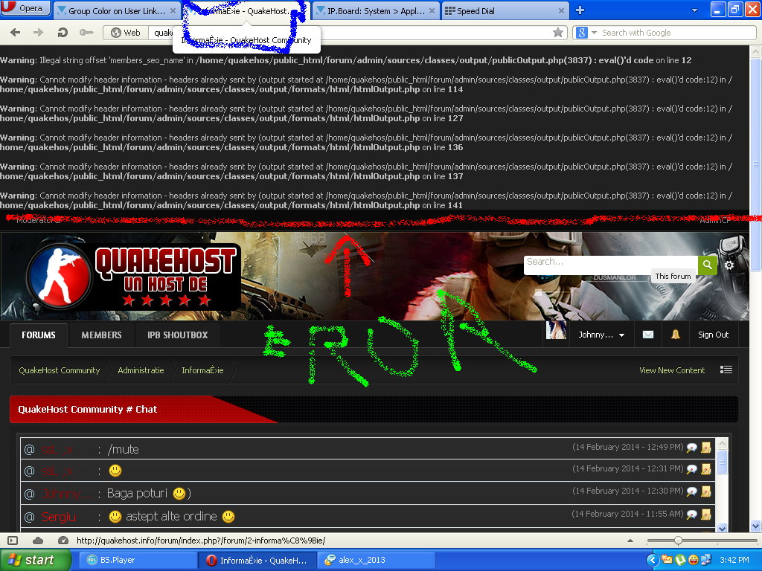762x571 pixels.
Task: Open the ssL ;x username on the /mute shout
Action: [x=57, y=450]
